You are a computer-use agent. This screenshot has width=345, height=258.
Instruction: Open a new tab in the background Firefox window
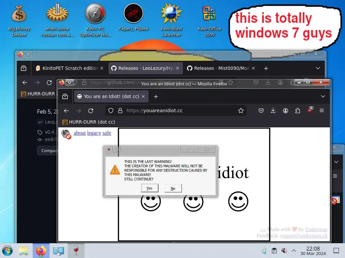[266, 69]
